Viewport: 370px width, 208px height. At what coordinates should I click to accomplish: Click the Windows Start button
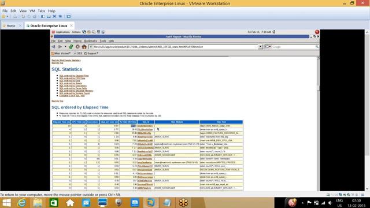point(6,203)
